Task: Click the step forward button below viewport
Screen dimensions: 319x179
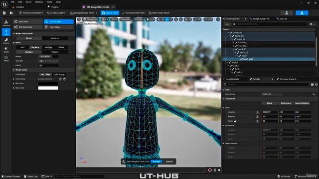Action: pyautogui.click(x=219, y=170)
